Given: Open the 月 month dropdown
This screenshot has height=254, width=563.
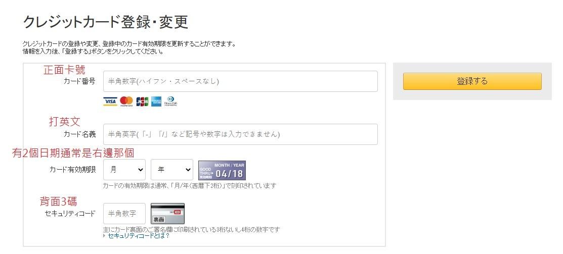Looking at the screenshot, I should coord(124,170).
